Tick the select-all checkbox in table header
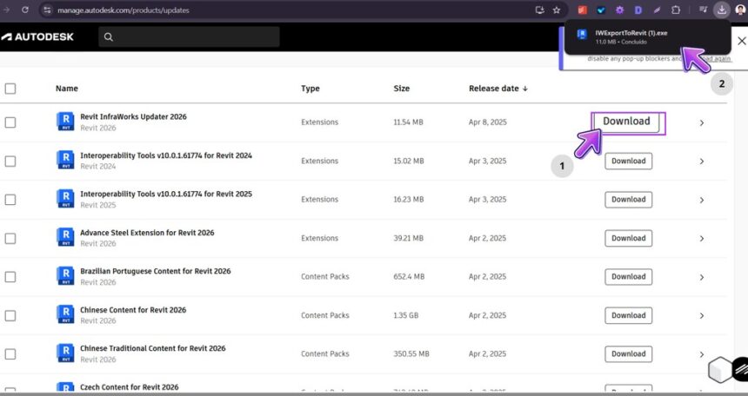748x396 pixels. click(x=10, y=89)
